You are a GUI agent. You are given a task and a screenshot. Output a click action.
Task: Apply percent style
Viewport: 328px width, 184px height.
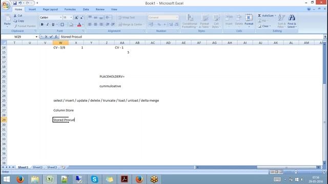pos(159,25)
